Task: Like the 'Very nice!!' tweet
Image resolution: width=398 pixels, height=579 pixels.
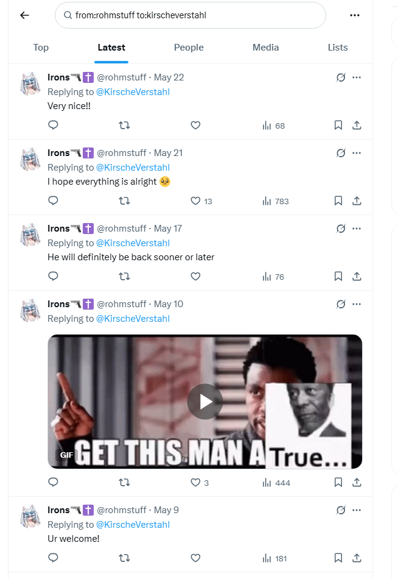Action: coord(195,126)
